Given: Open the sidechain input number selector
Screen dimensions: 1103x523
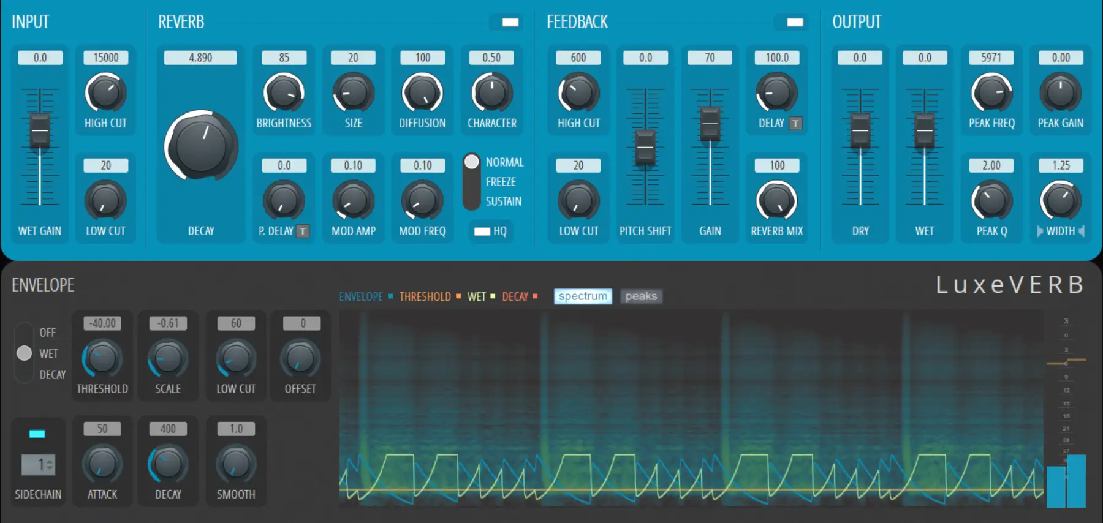Looking at the screenshot, I should click(x=39, y=465).
